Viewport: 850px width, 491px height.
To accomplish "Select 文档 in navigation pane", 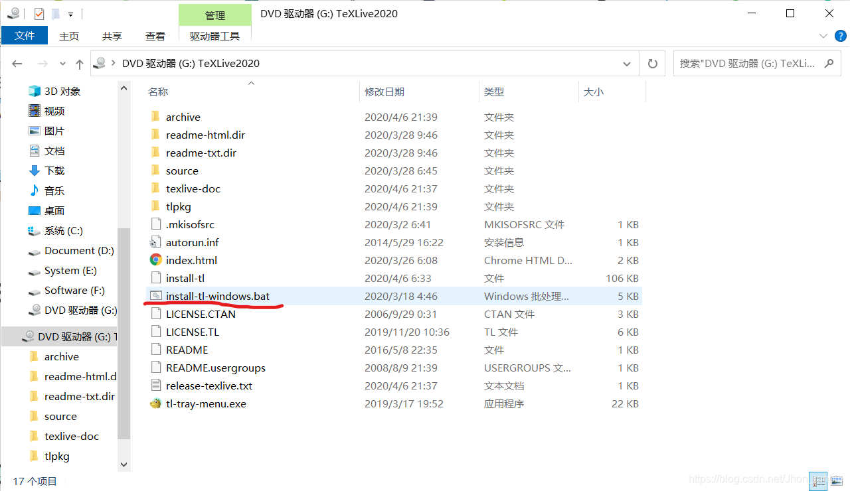I will coord(54,151).
